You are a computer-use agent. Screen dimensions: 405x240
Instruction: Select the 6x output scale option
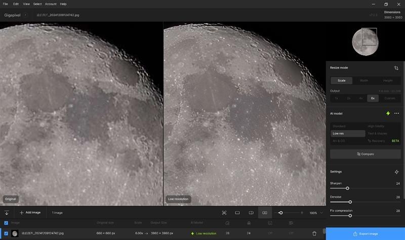pos(373,98)
